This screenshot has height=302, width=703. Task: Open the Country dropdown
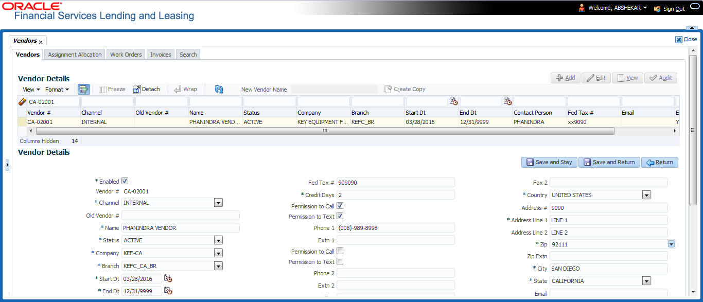click(x=646, y=195)
